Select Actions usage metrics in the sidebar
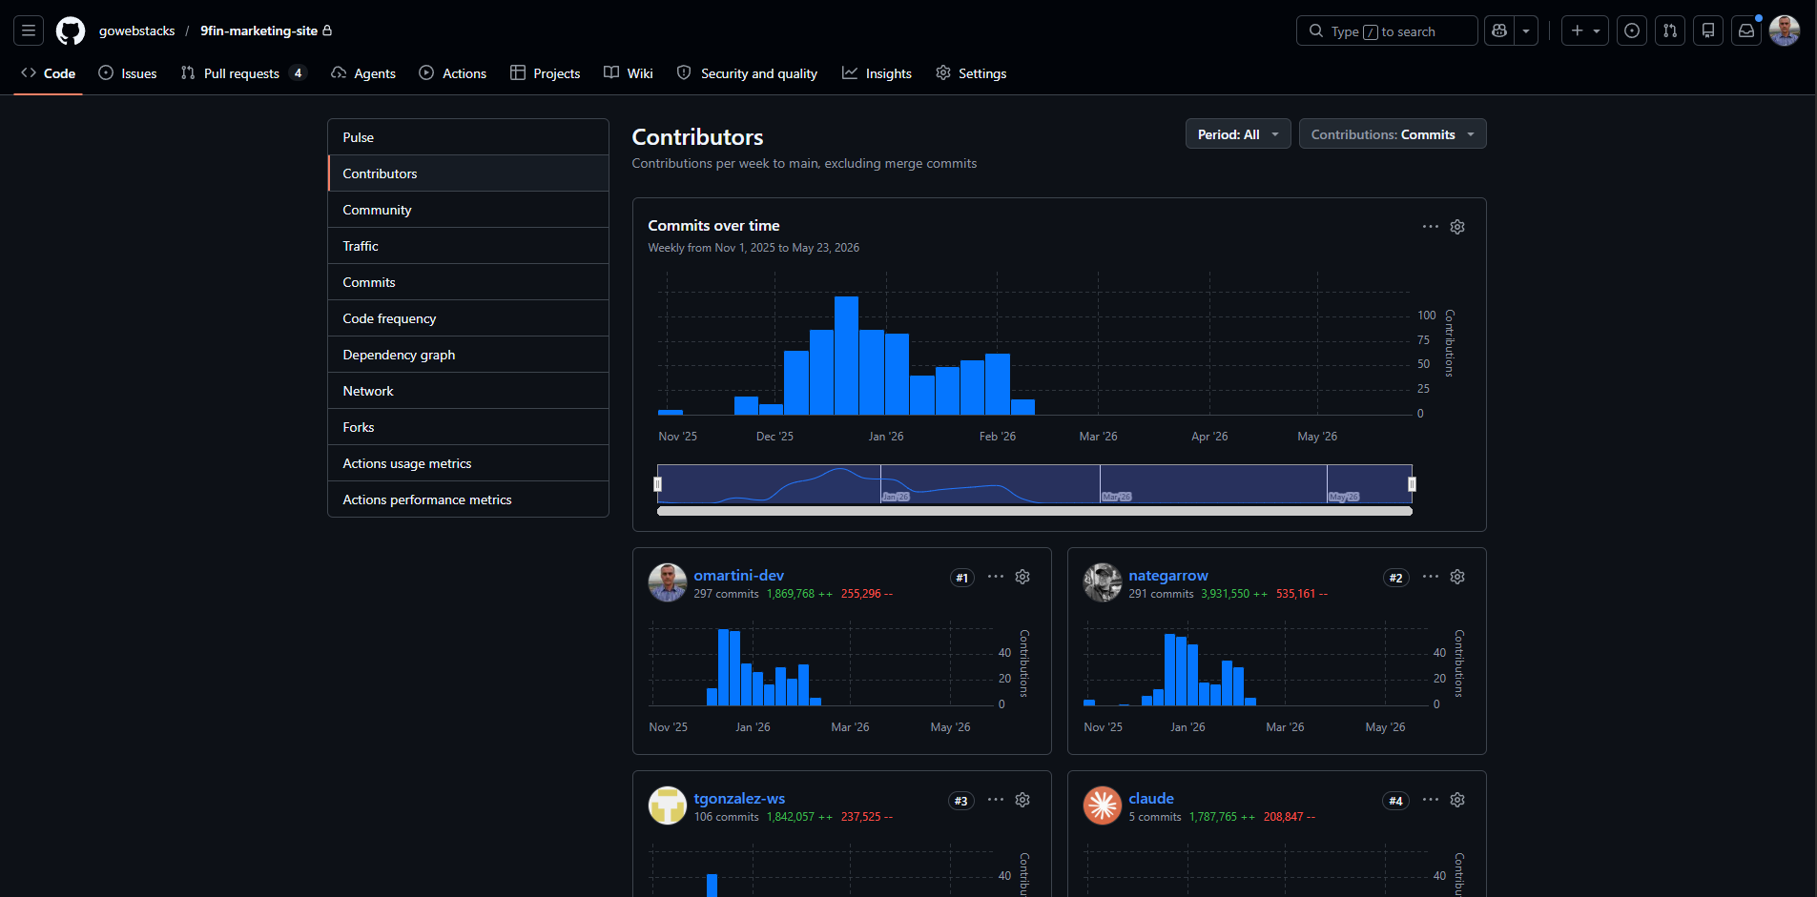Screen dimensions: 1817x897 [x=468, y=463]
